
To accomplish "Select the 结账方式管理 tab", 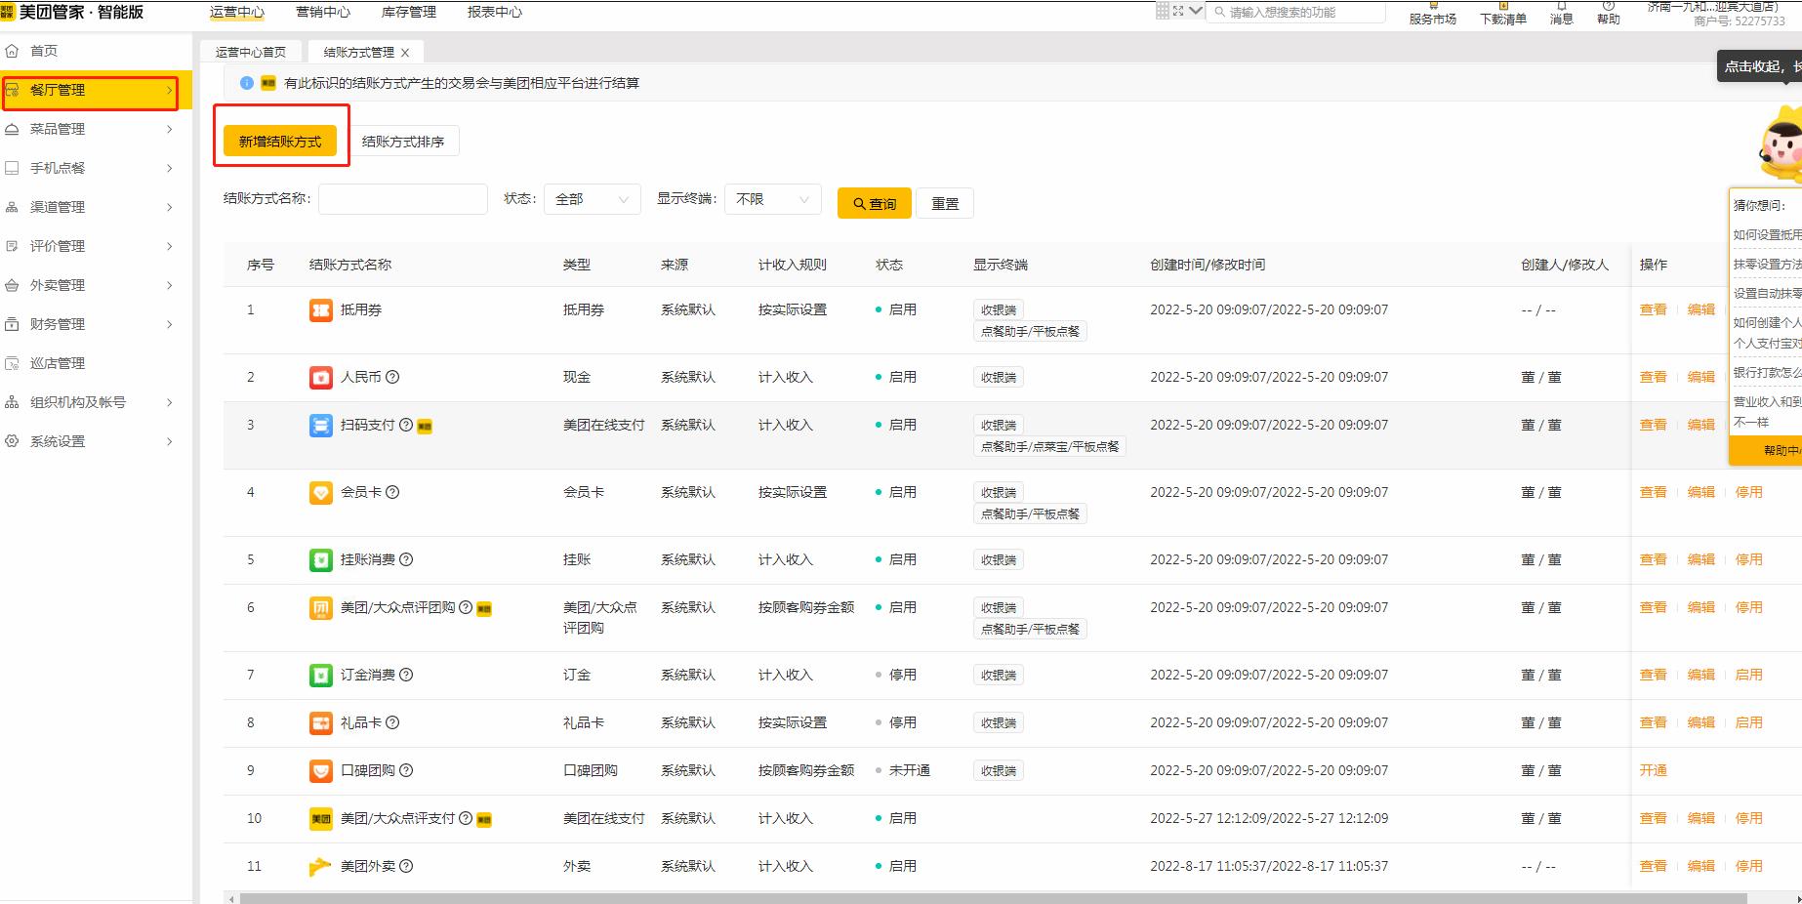I will pyautogui.click(x=359, y=53).
